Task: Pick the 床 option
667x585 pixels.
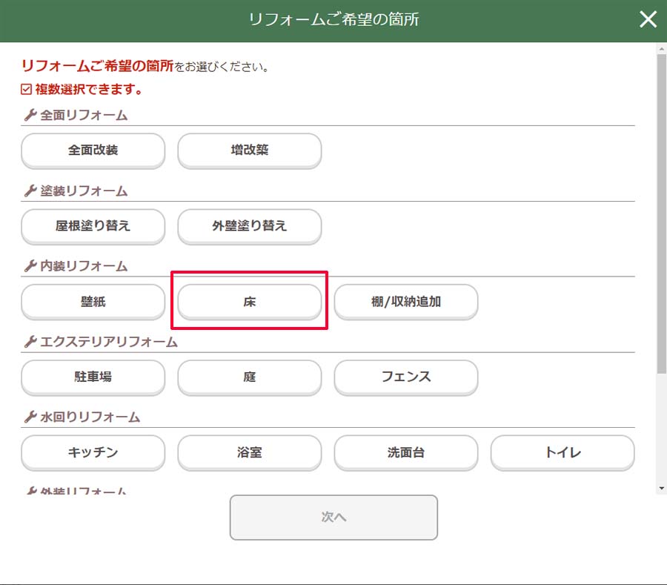Action: (x=249, y=302)
